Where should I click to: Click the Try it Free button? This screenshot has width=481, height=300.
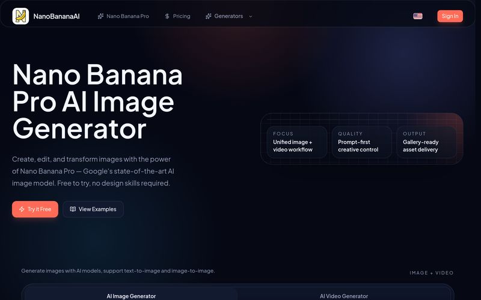35,209
